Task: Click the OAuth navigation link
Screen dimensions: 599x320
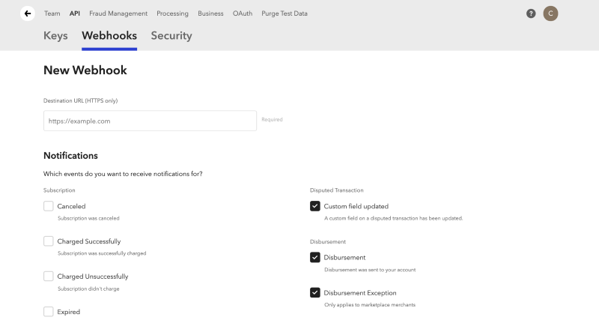Action: click(x=243, y=13)
